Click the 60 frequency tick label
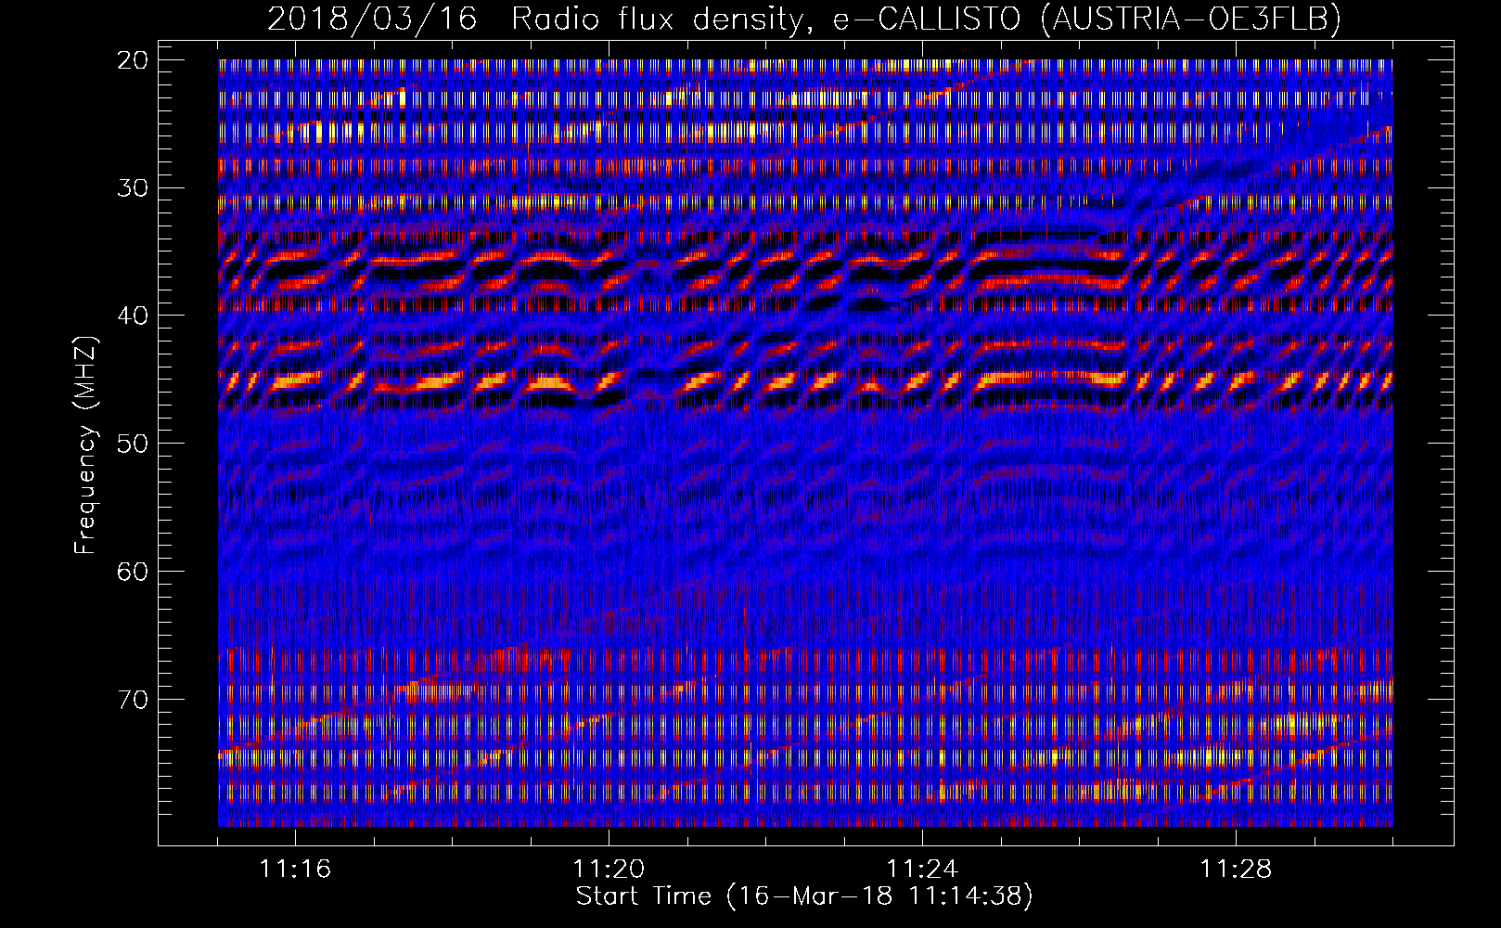The image size is (1501, 928). coord(133,571)
